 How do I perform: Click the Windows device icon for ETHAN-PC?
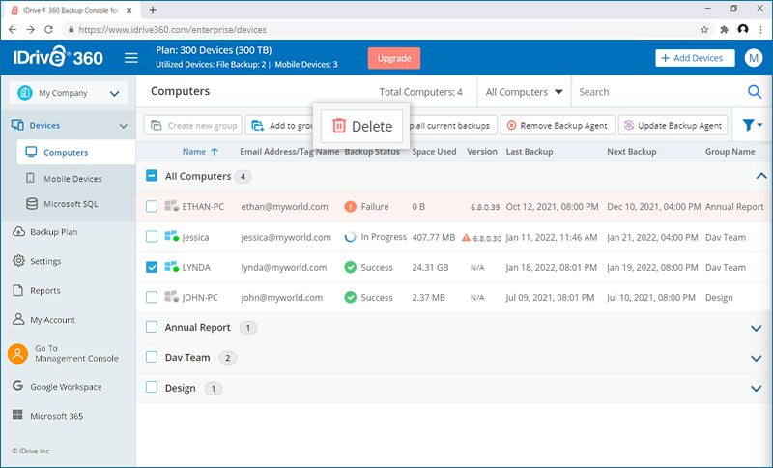(x=172, y=206)
